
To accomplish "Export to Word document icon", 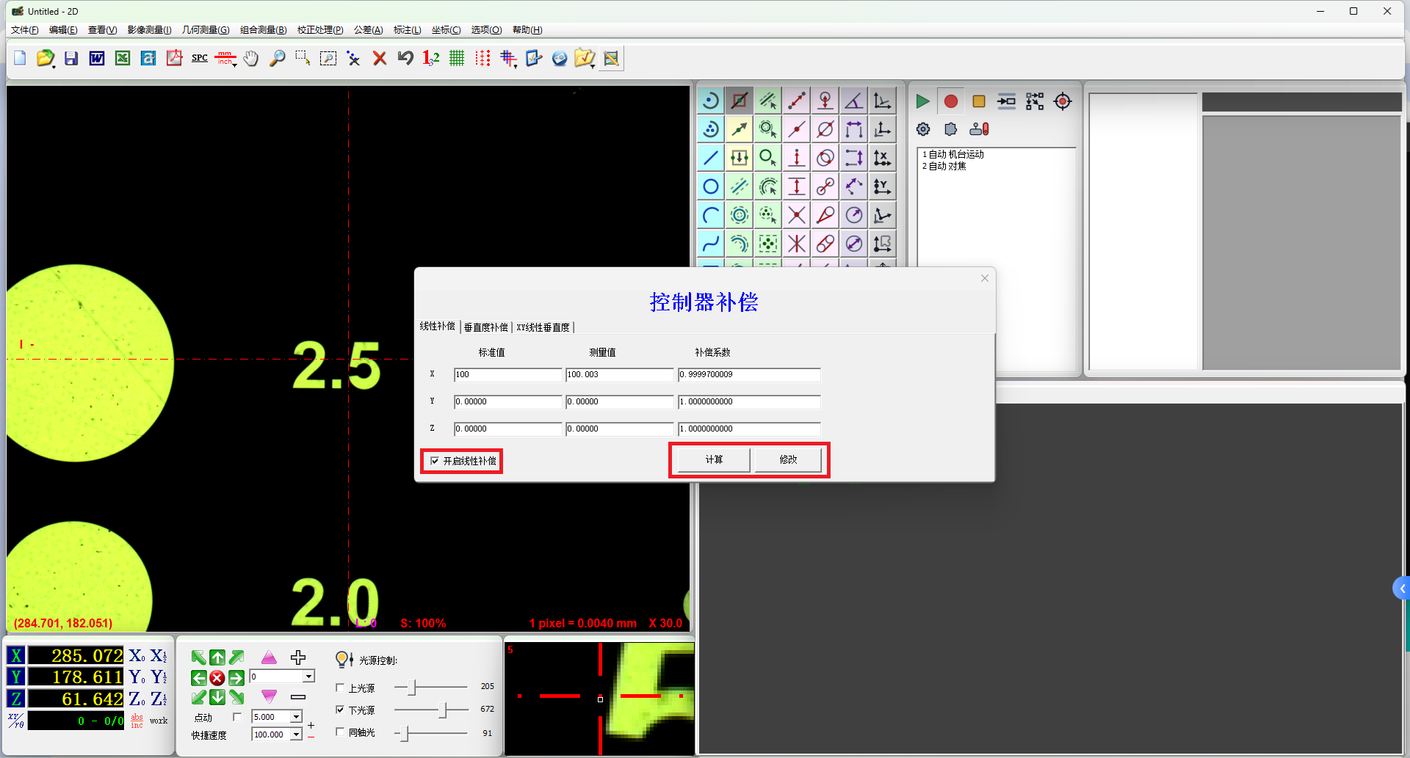I will 97,58.
